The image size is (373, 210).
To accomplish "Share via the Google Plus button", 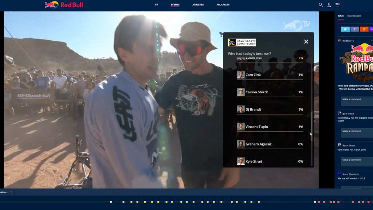I will click(x=364, y=29).
